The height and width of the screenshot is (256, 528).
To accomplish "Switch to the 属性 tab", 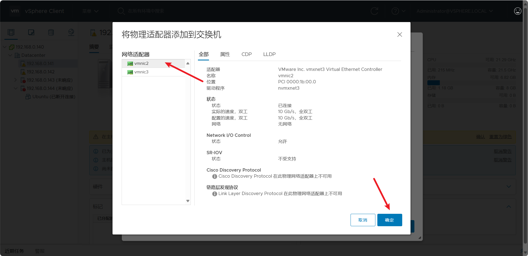I will pyautogui.click(x=225, y=54).
